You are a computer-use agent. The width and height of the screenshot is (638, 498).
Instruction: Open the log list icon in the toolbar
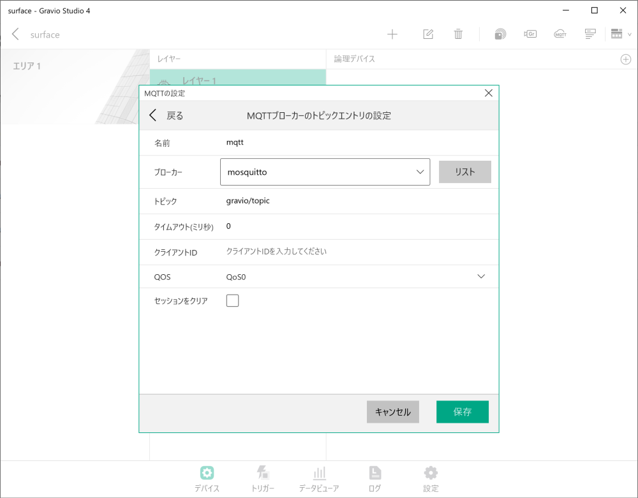590,33
